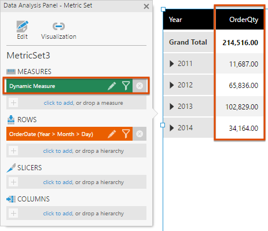
Task: Click the 65,836.00 cell
Action: pyautogui.click(x=244, y=85)
